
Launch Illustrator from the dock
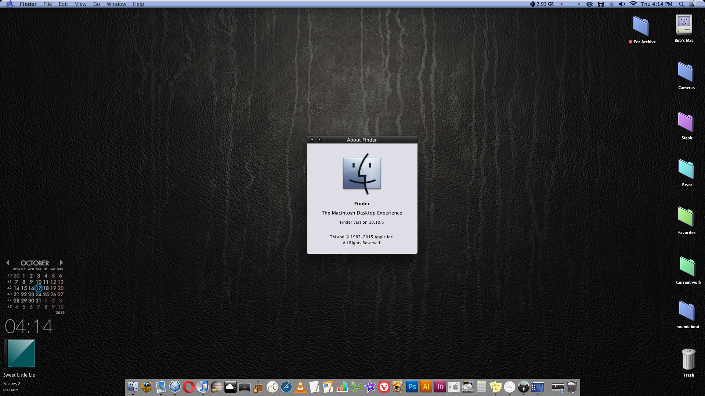click(x=426, y=387)
